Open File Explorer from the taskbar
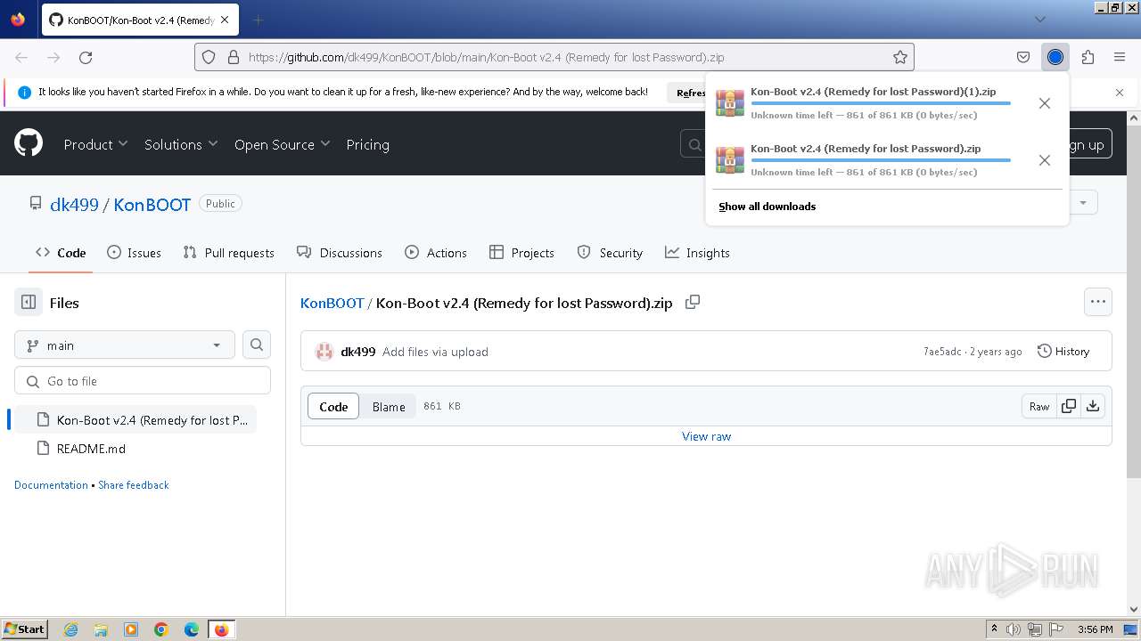The image size is (1141, 641). (x=101, y=629)
